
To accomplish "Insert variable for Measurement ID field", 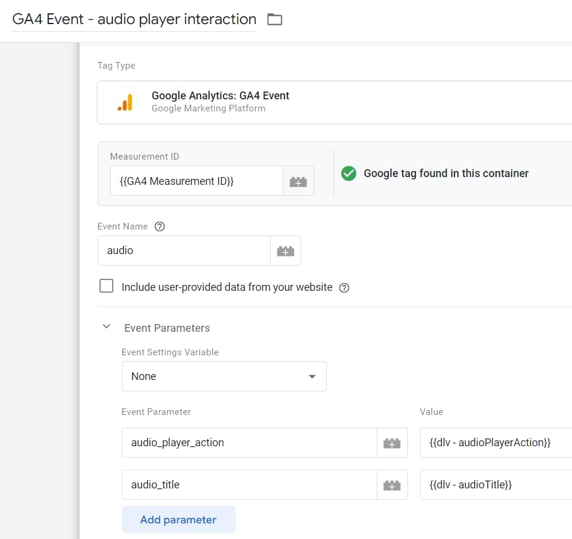I will tap(298, 181).
